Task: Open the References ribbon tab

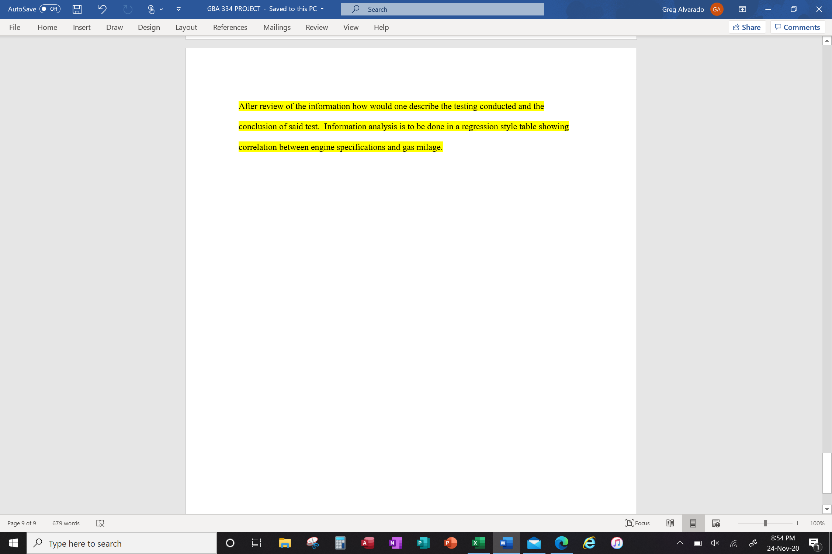Action: pyautogui.click(x=230, y=27)
